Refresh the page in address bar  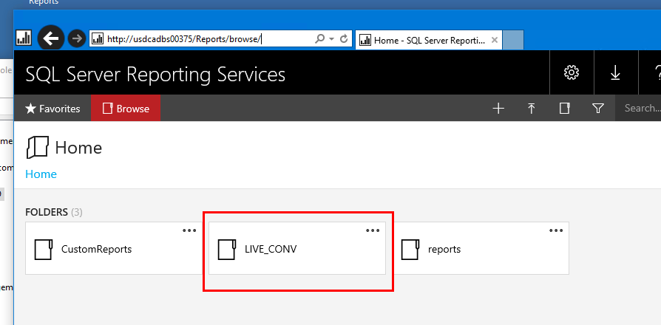coord(344,39)
